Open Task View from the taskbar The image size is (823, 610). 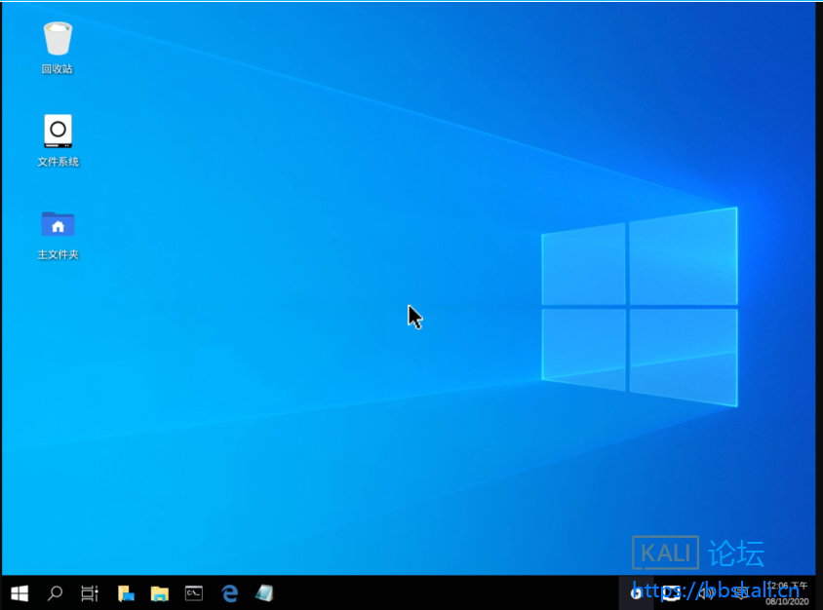(90, 592)
